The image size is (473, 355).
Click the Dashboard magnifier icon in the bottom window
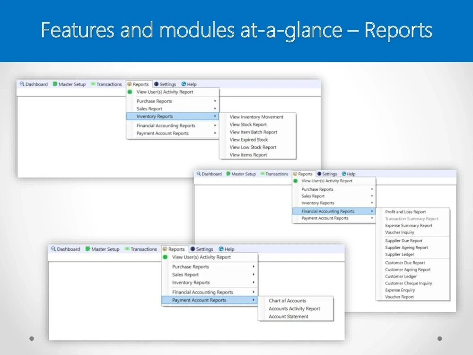[53, 249]
